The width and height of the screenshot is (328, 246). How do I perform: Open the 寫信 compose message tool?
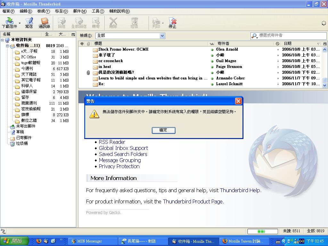click(x=29, y=23)
